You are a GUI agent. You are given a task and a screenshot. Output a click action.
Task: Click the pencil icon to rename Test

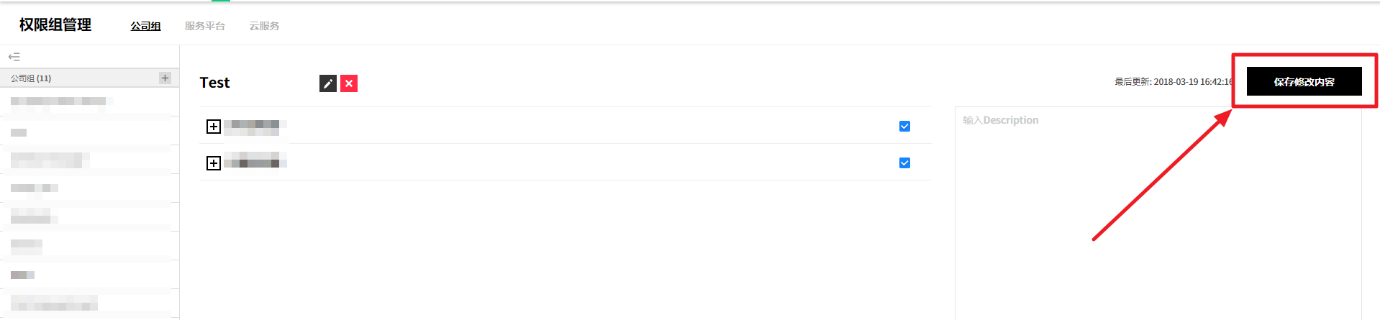(327, 83)
